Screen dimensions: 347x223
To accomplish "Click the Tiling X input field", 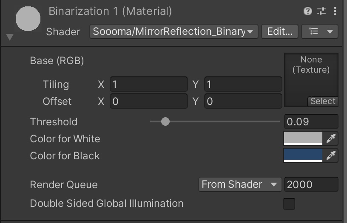I will tap(148, 84).
